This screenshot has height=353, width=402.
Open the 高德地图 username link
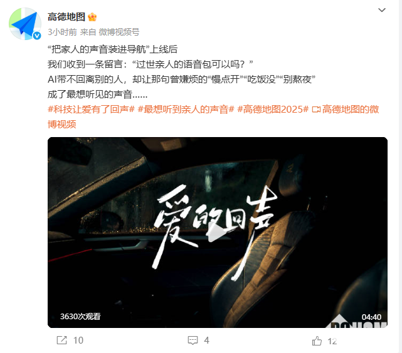[x=66, y=17]
